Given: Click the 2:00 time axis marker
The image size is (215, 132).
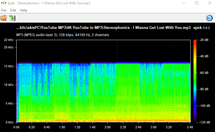Looking at the screenshot, I should tap(107, 126).
